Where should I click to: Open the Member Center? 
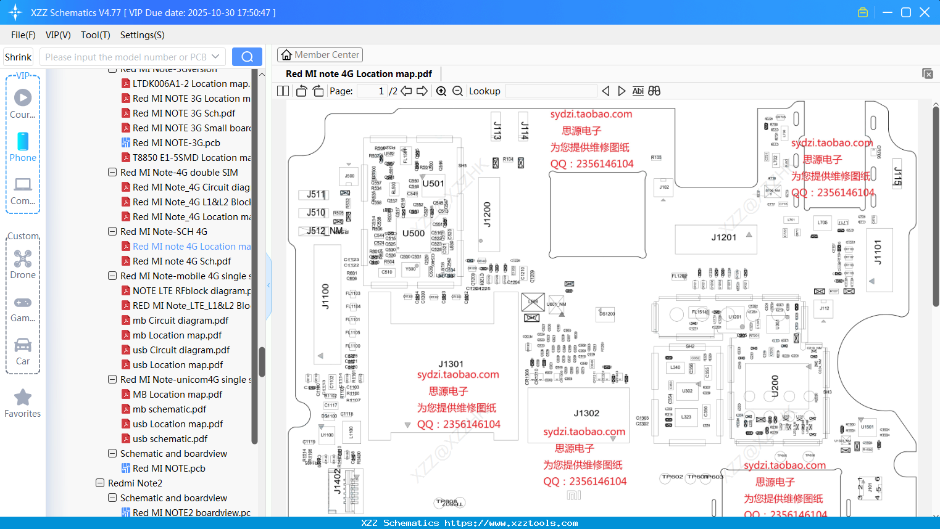(x=320, y=55)
